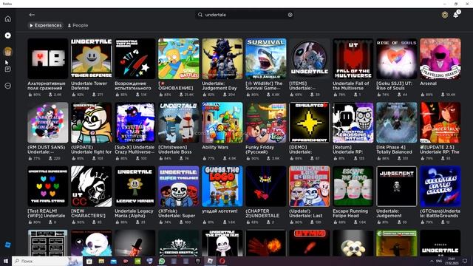Open the UT CC game thumbnail
The width and height of the screenshot is (473, 266).
tap(92, 186)
